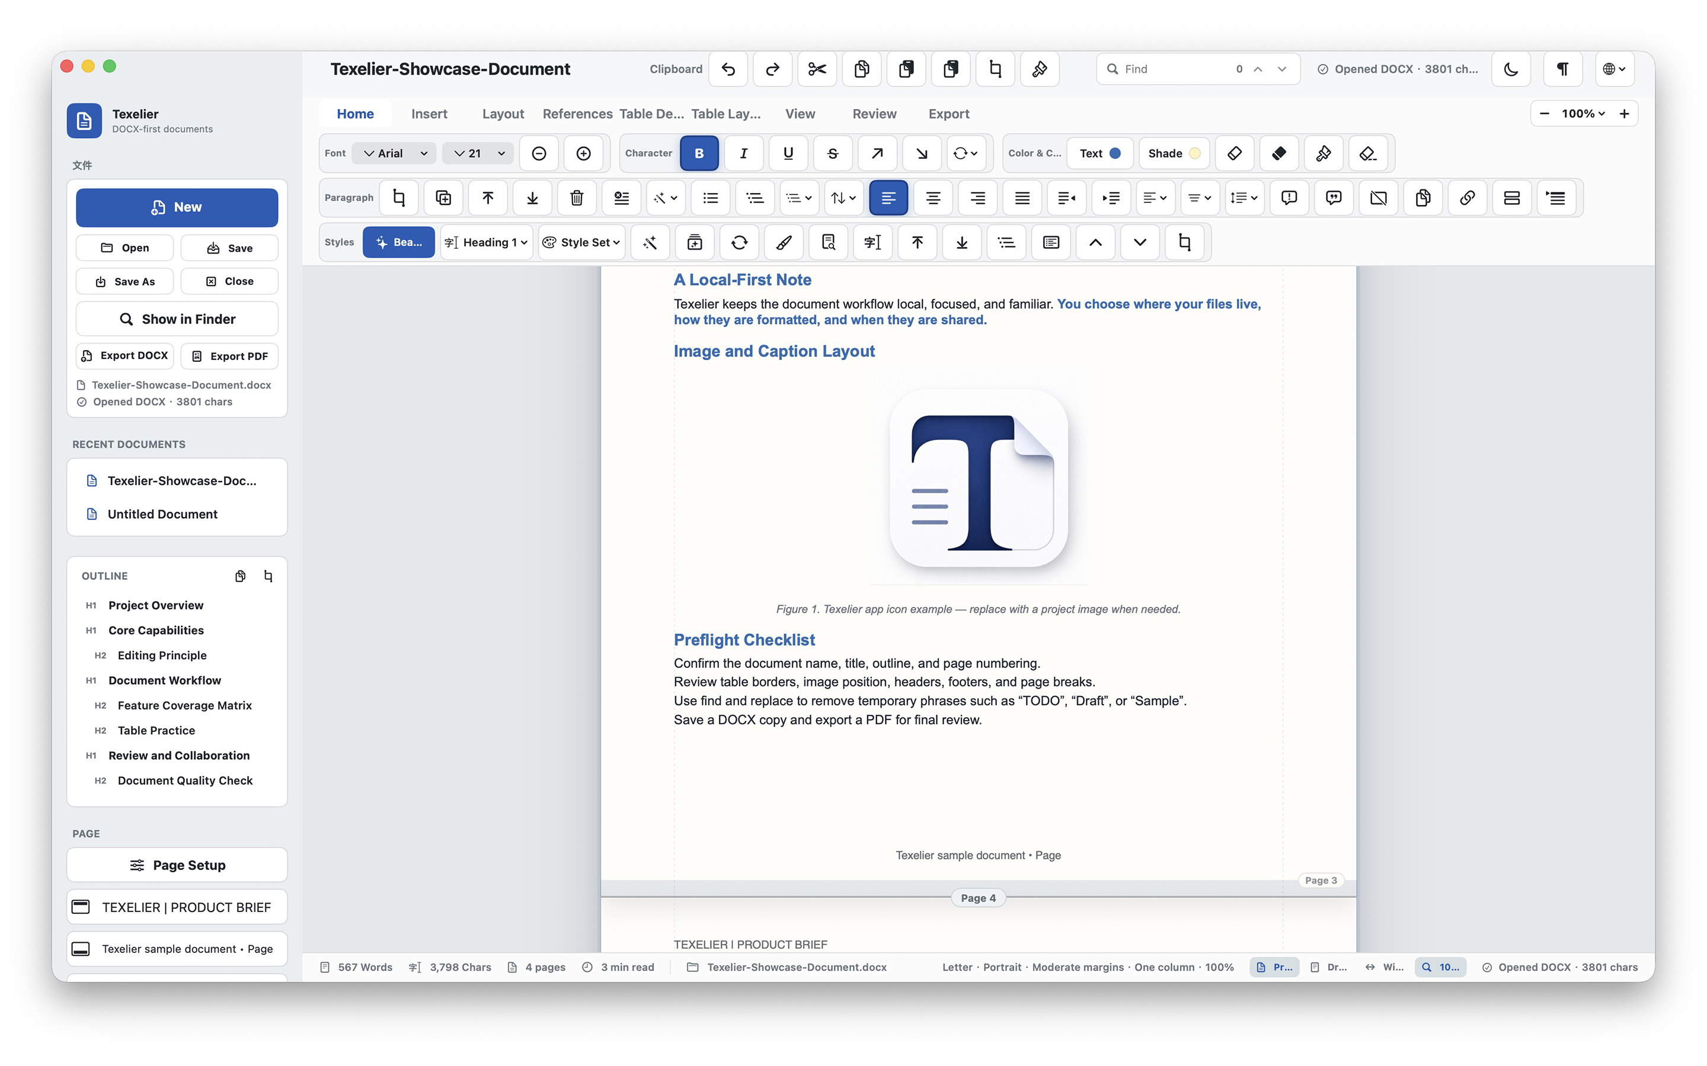Click the New document button
This screenshot has width=1707, height=1066.
177,207
